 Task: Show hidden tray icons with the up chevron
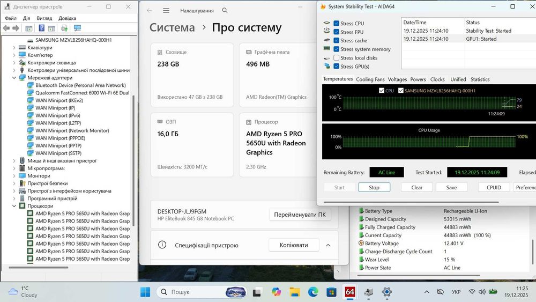(x=427, y=292)
